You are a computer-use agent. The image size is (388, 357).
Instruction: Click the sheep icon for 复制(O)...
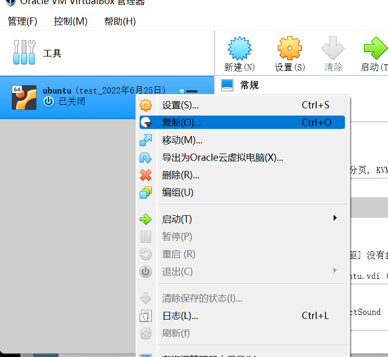[x=146, y=122]
